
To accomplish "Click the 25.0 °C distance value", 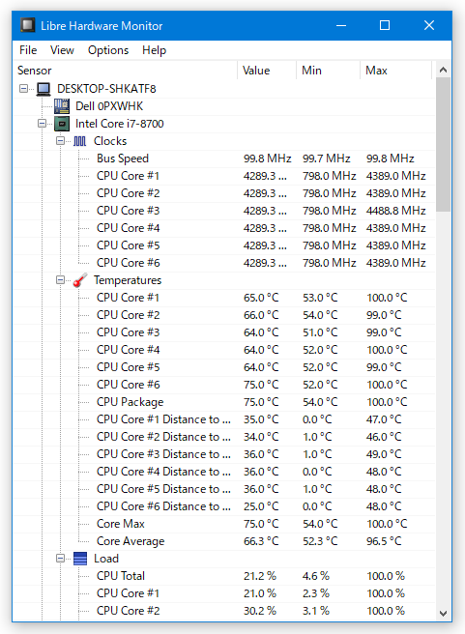I will click(x=261, y=505).
